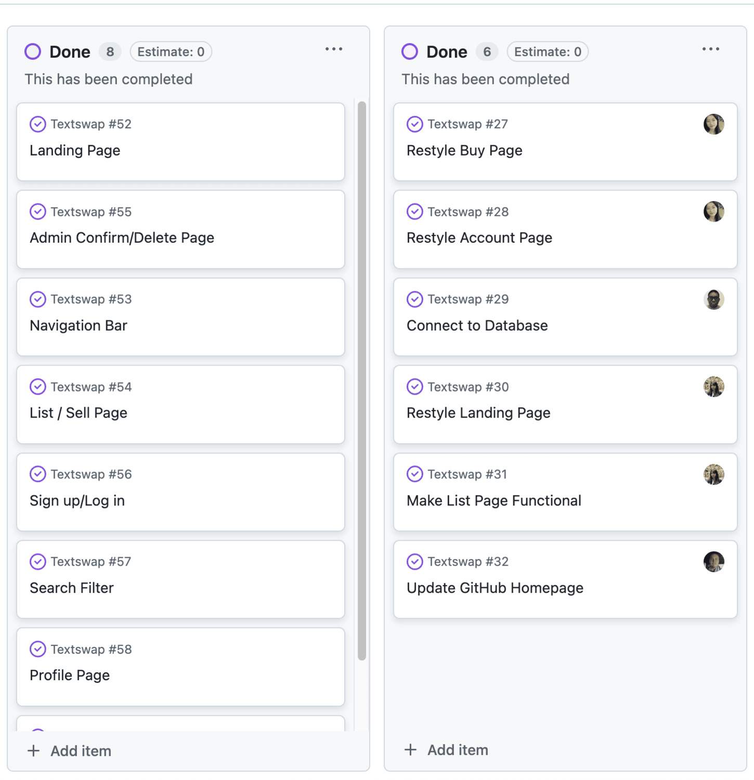Open the Restyle Account Page issue
The height and width of the screenshot is (780, 754).
[479, 238]
